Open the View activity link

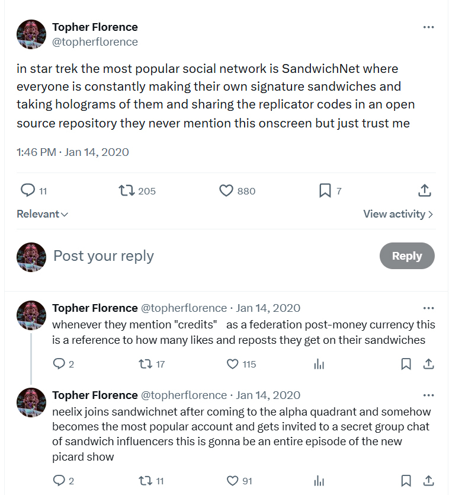pyautogui.click(x=398, y=214)
